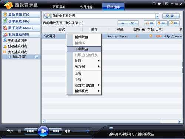Open 歌手列表 (3363) in sidebar
The width and height of the screenshot is (185, 139).
click(21, 28)
